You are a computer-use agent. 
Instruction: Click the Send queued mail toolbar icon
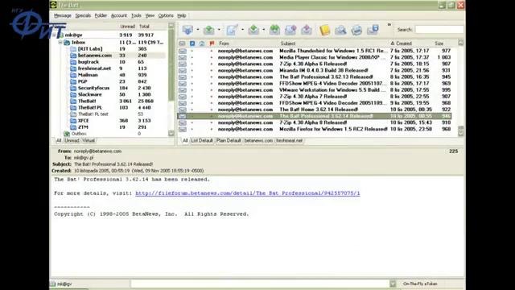coord(209,30)
